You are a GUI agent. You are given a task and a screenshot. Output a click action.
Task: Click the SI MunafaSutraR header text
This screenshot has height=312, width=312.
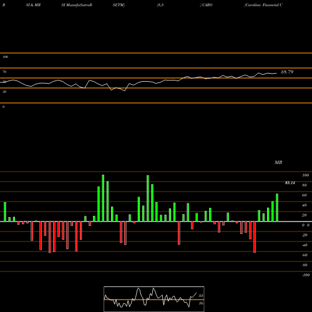click(x=77, y=5)
